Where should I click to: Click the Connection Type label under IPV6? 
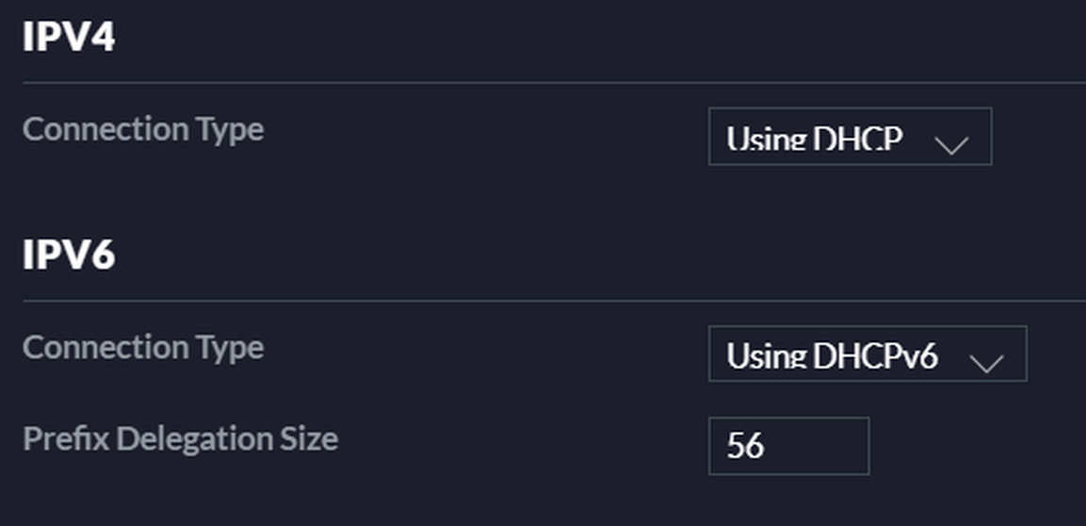(143, 348)
